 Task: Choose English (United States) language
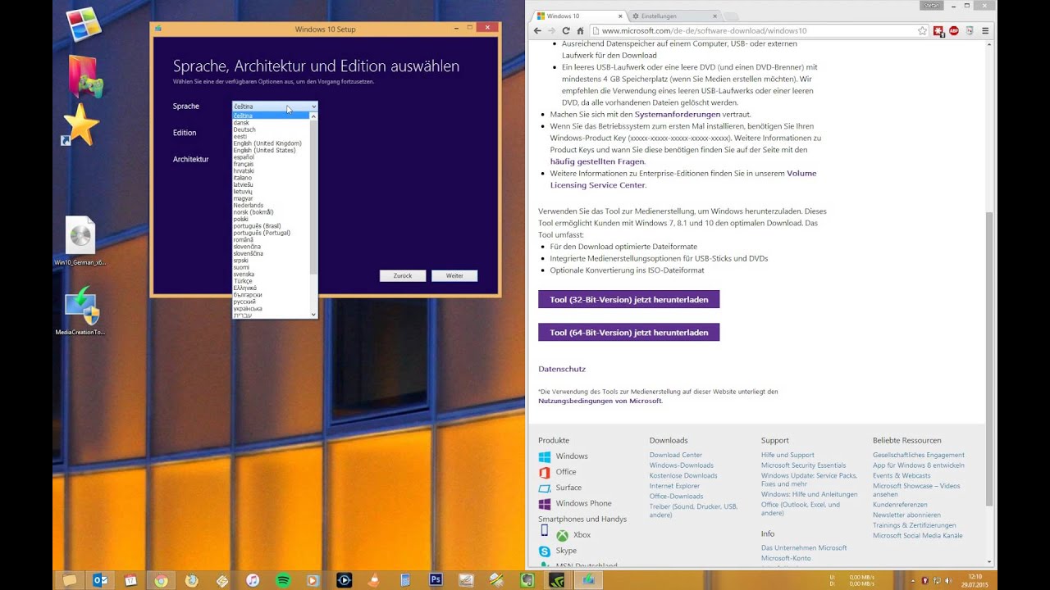click(x=264, y=150)
